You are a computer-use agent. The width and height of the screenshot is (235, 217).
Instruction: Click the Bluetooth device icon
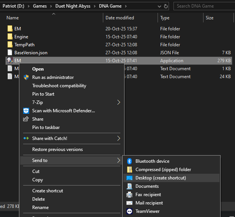click(129, 161)
